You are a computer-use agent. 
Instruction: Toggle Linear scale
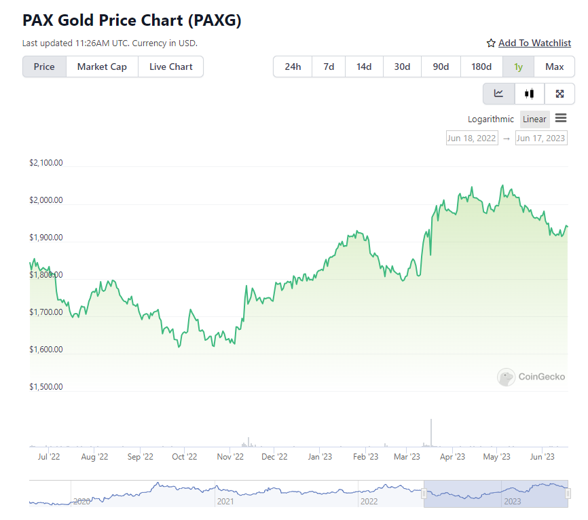(534, 119)
